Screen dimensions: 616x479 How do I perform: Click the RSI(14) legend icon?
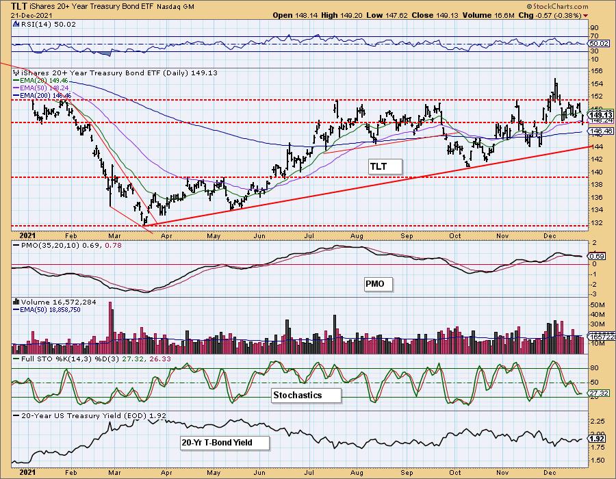(16, 24)
